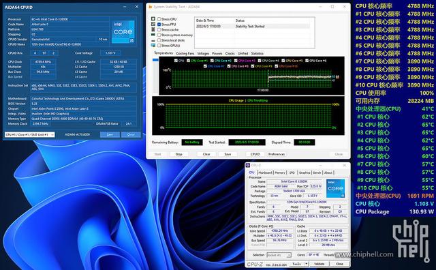Open the CPU/Core selection dropdown in AIDA64 CPUID

[30, 134]
